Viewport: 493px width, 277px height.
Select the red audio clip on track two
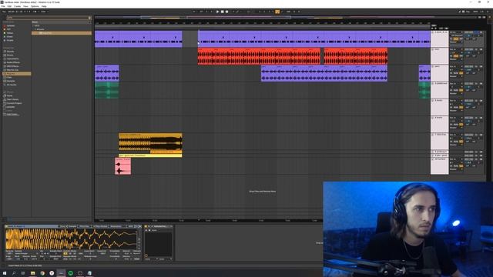click(x=259, y=56)
